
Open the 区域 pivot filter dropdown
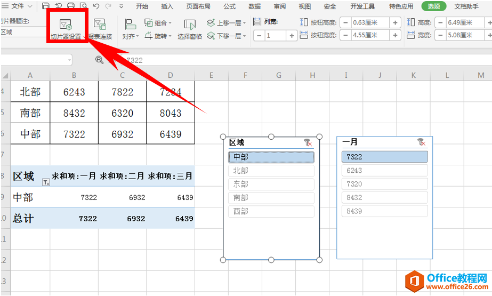click(46, 182)
